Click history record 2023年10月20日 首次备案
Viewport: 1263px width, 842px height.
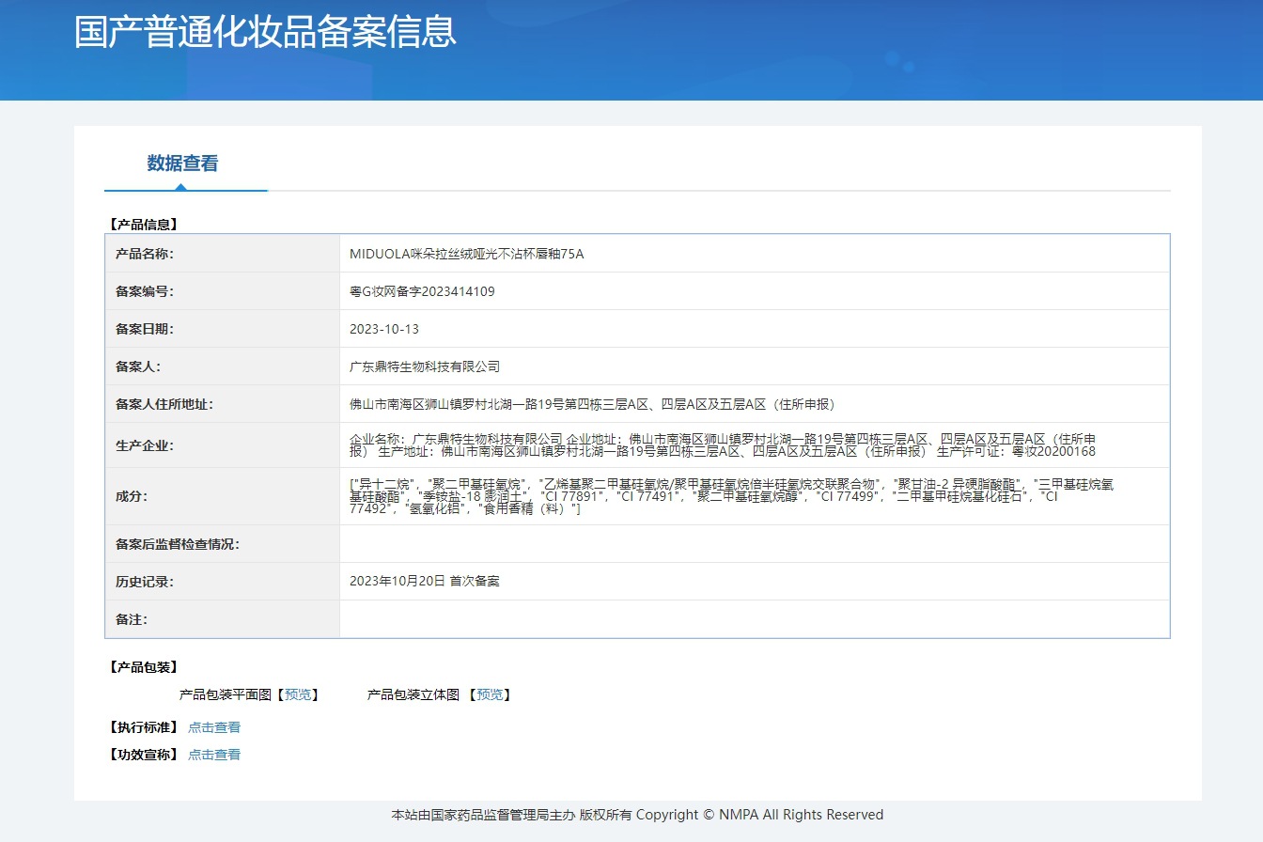[x=425, y=581]
